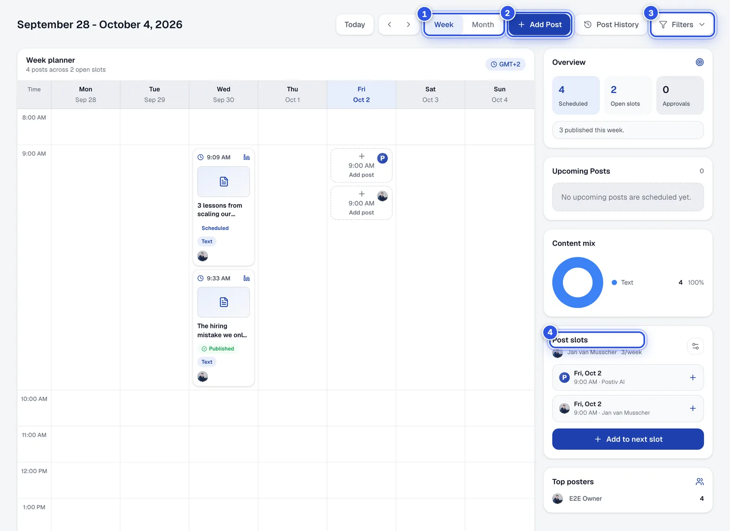The width and height of the screenshot is (730, 531).
Task: Jump to Today
Action: pos(355,25)
